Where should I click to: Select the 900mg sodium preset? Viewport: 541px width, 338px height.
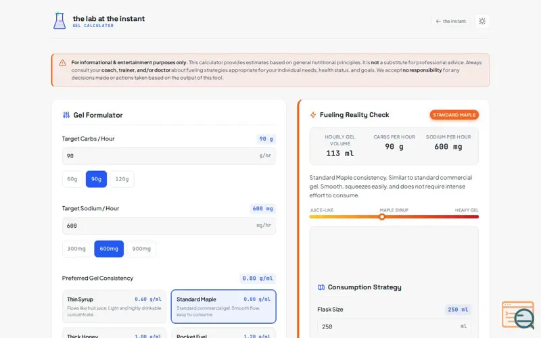(141, 249)
